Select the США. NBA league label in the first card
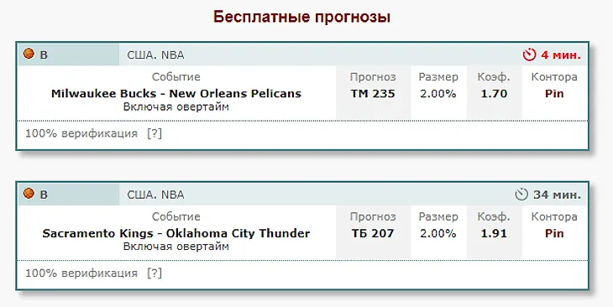Screen dimensions: 613x307 coord(155,55)
